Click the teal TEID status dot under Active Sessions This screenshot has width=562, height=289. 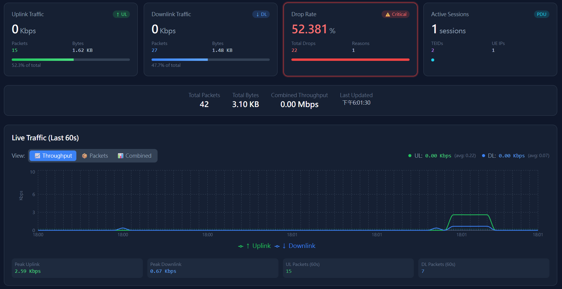click(x=433, y=60)
